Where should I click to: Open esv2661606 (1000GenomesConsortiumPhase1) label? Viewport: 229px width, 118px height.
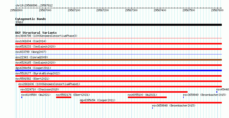pyautogui.click(x=49, y=84)
